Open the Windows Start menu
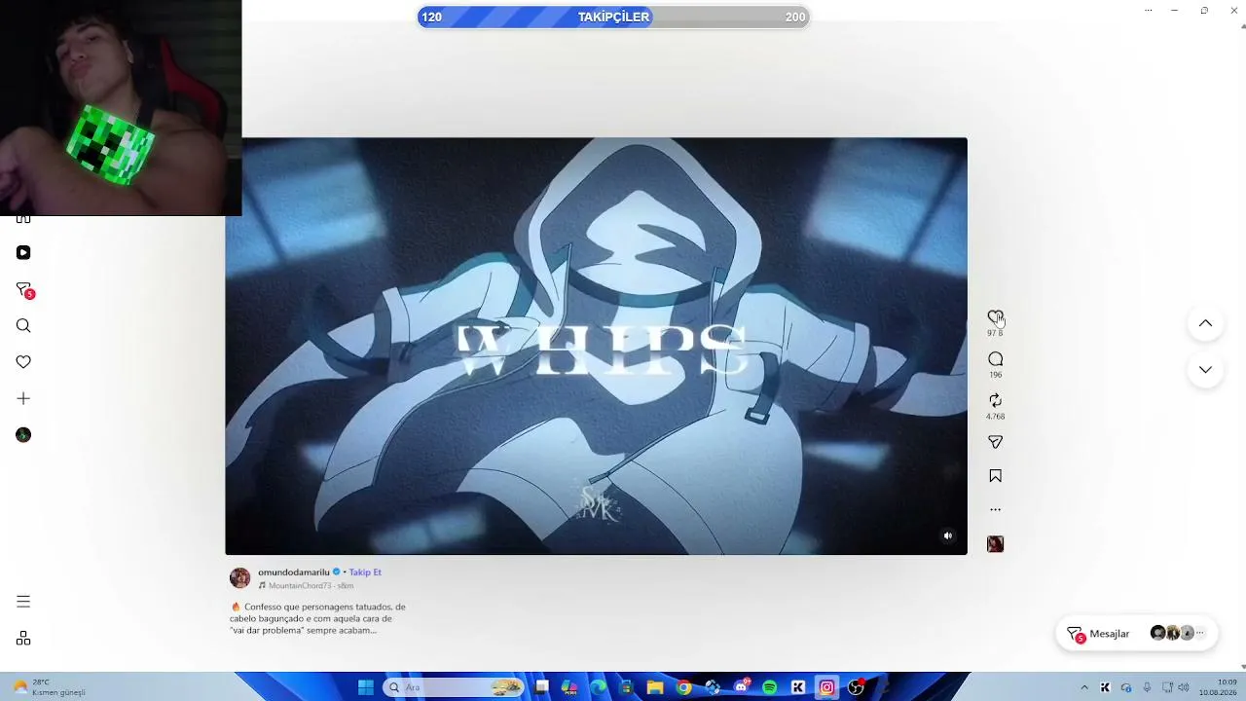 coord(366,687)
